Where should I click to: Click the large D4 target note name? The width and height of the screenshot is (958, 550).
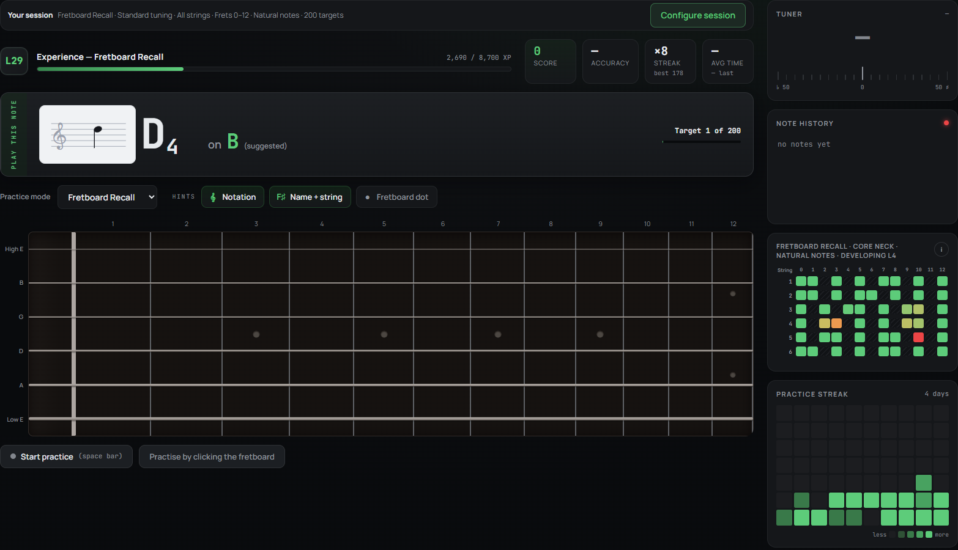coord(160,136)
